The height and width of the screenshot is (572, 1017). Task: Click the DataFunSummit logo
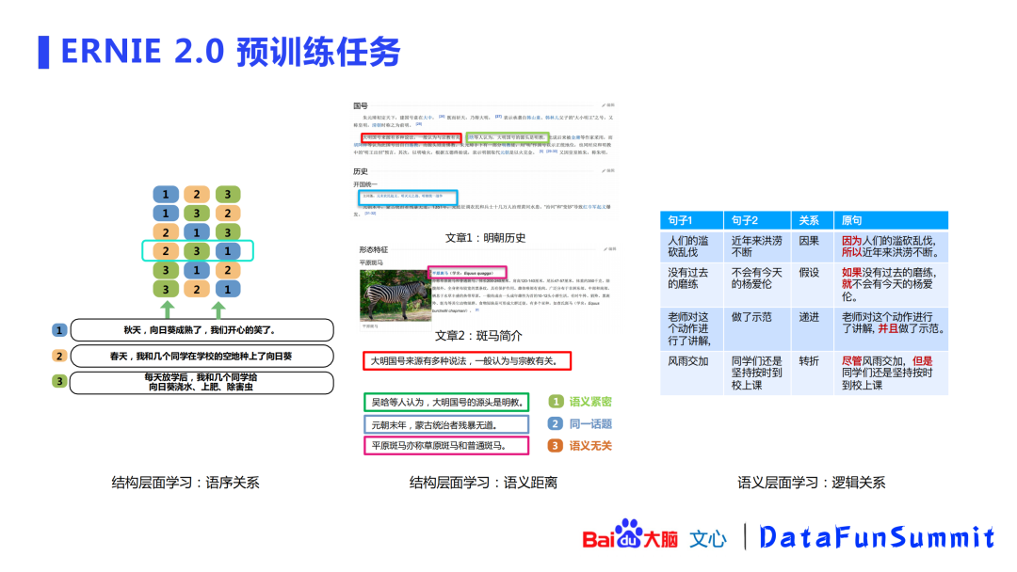877,537
